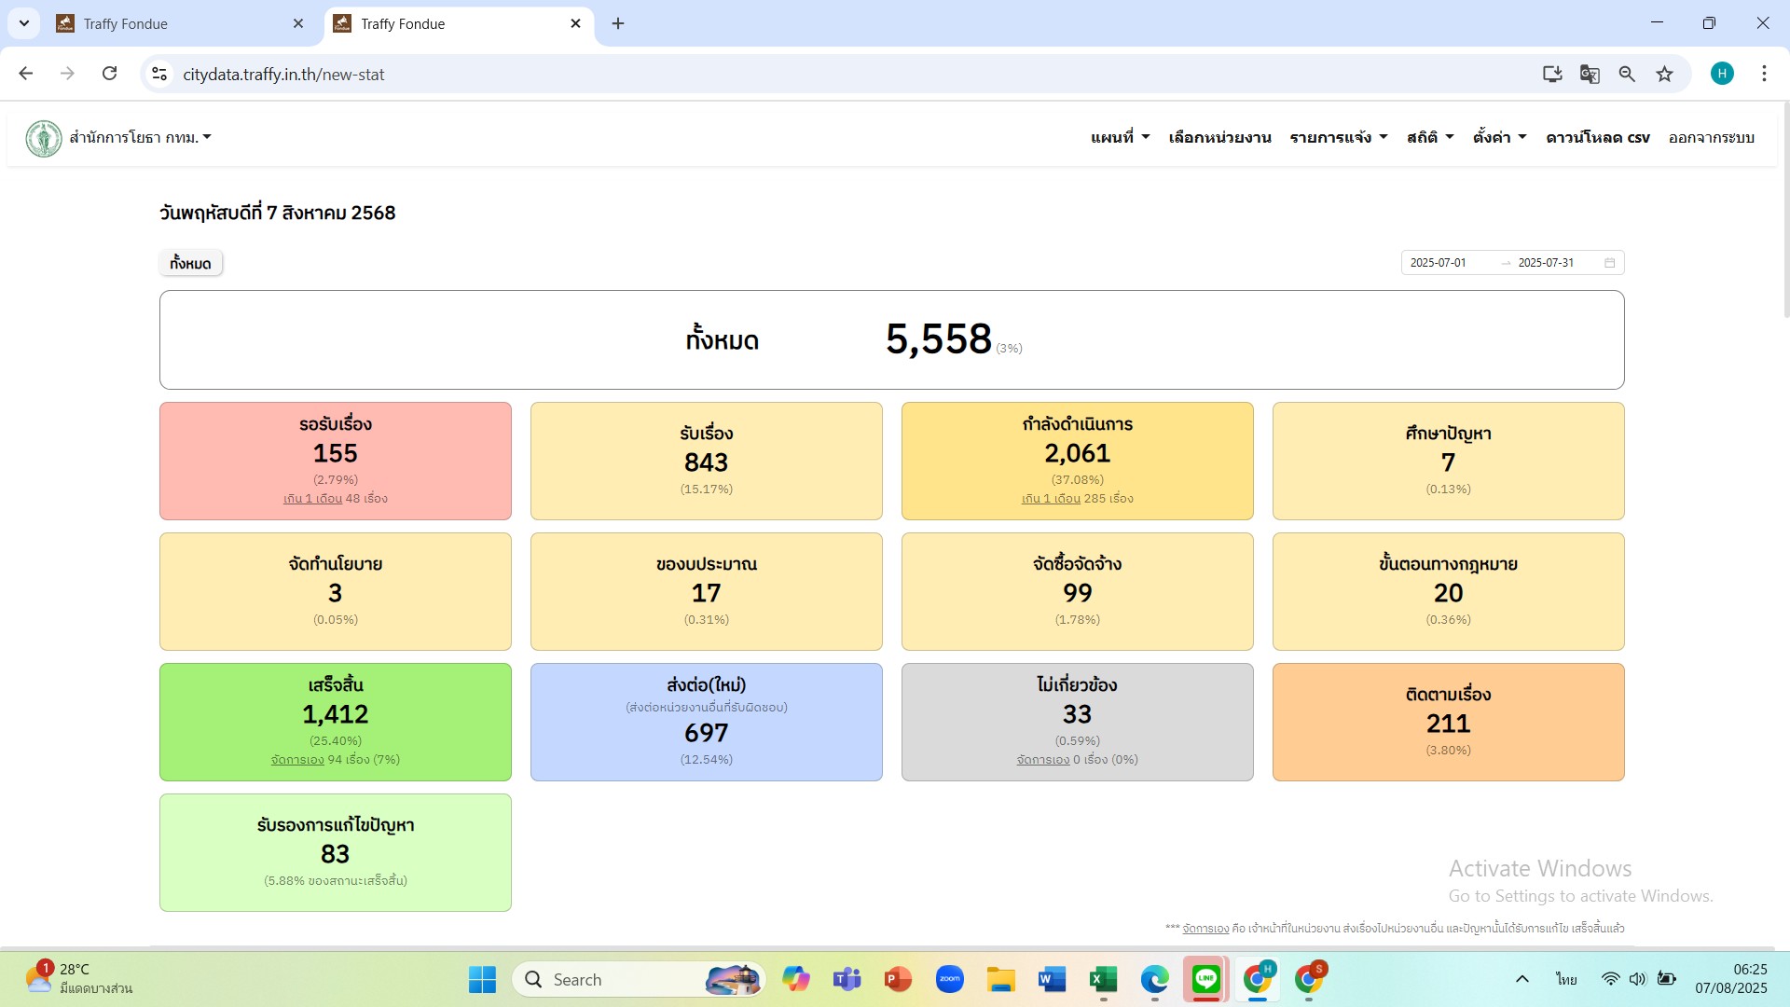This screenshot has width=1790, height=1007.
Task: Reload the current page
Action: 109,74
